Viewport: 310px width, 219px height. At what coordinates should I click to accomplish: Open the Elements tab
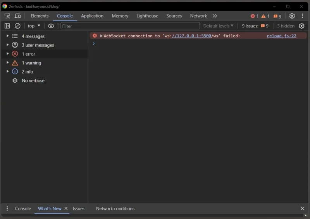pos(40,16)
